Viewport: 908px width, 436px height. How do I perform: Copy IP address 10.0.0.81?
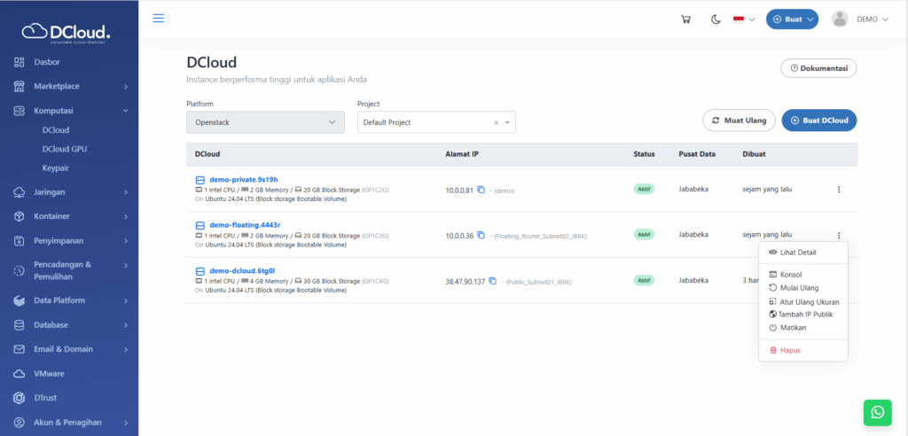(x=481, y=190)
